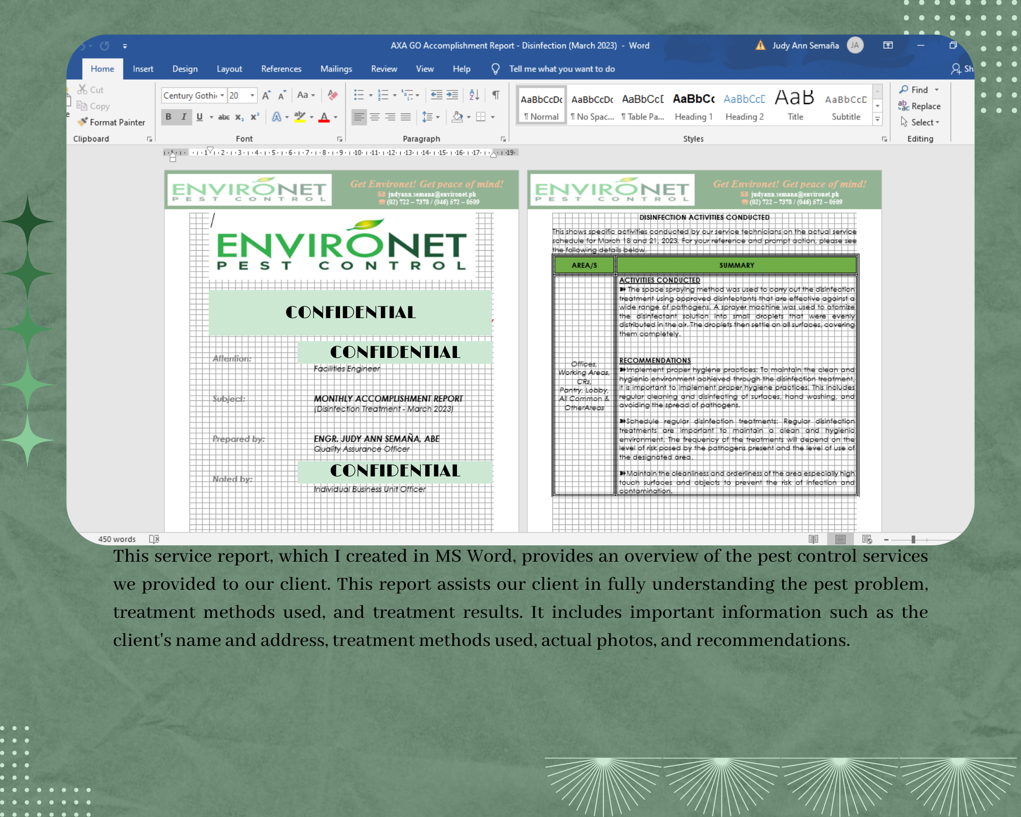
Task: Open the Century Gothic font name dropdown
Action: pos(222,95)
